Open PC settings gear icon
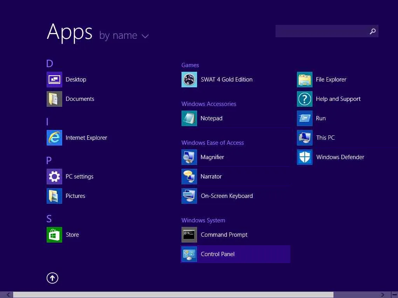398x298 pixels. (x=54, y=177)
